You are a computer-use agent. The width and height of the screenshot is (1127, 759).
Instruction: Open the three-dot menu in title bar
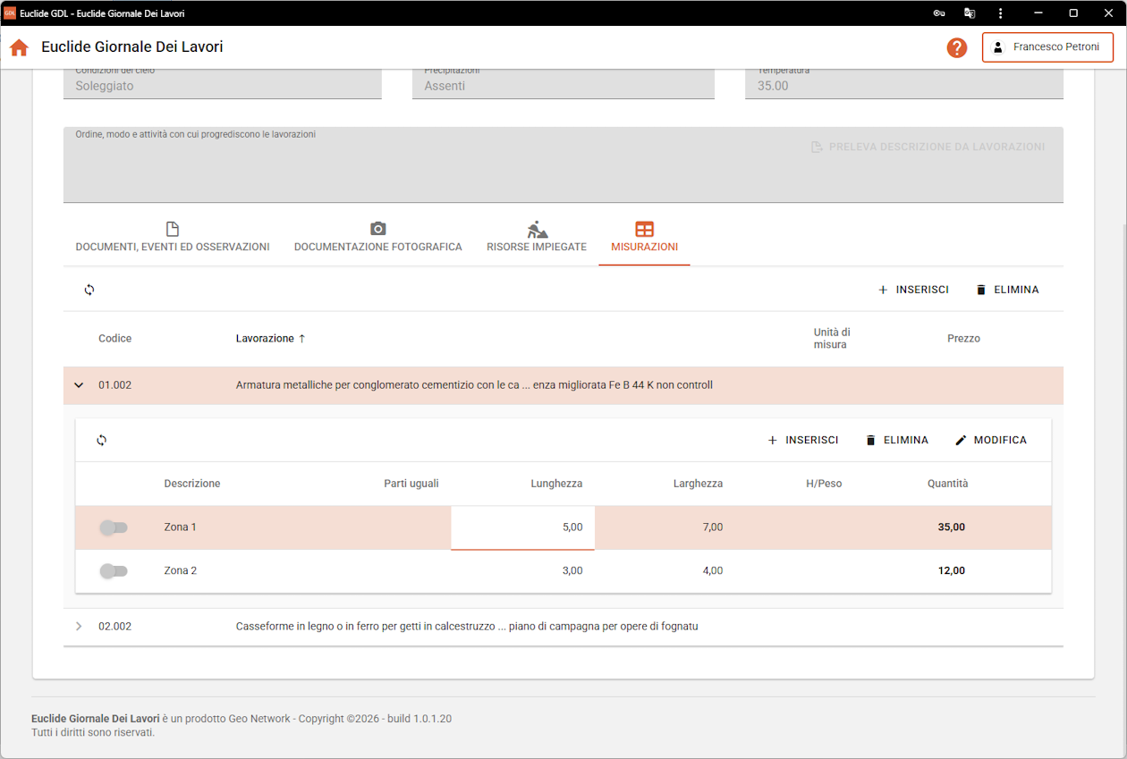pos(1000,13)
